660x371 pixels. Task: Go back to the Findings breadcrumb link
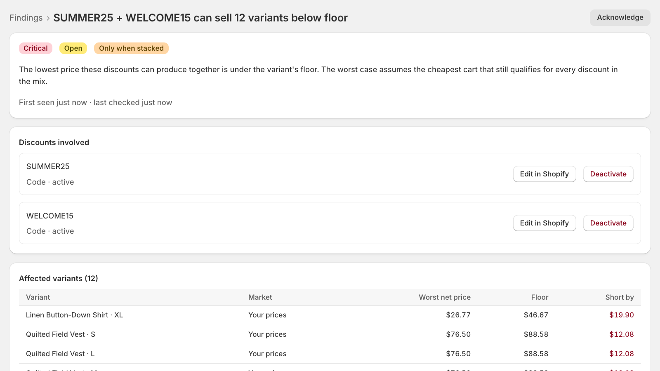(x=26, y=18)
